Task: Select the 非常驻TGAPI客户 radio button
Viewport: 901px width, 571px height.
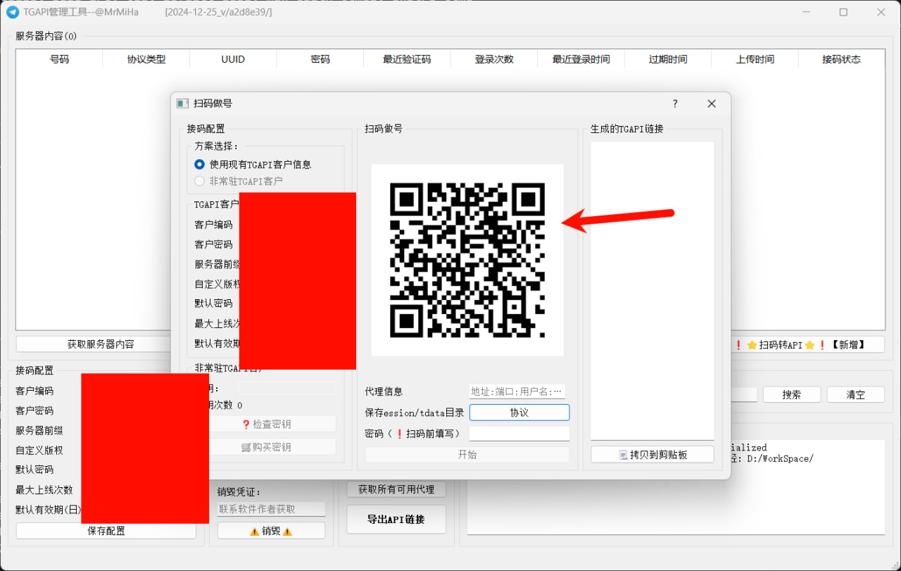Action: pos(199,180)
